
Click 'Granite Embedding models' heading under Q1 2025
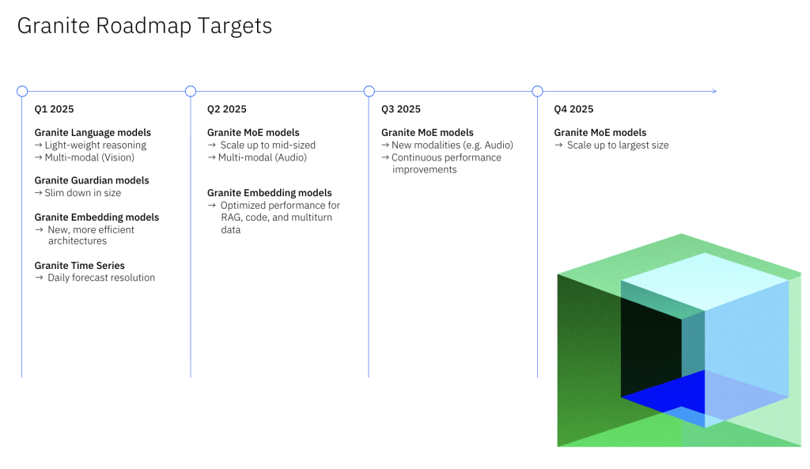(97, 217)
